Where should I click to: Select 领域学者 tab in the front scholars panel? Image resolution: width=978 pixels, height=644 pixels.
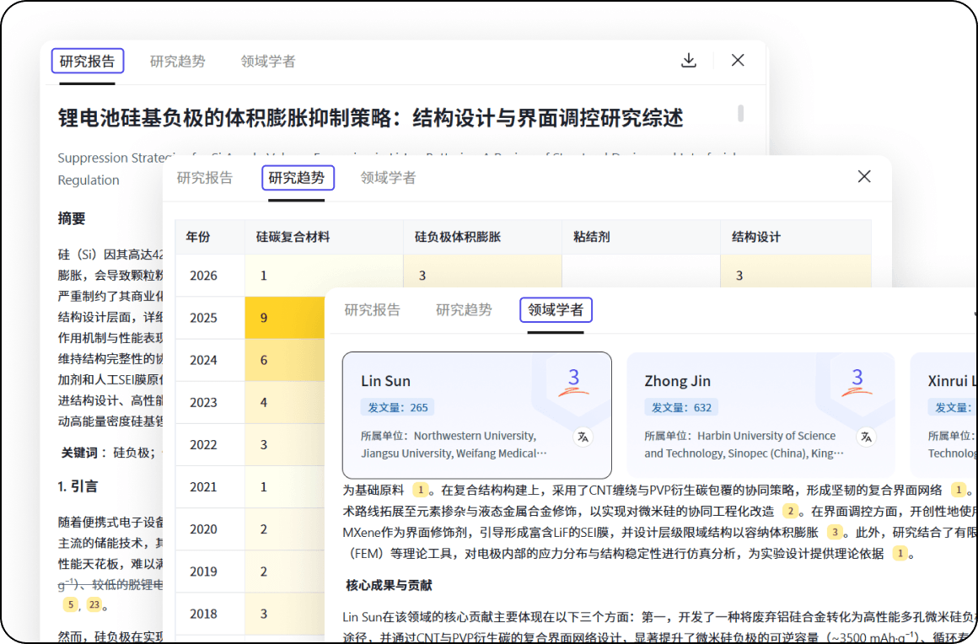(556, 310)
